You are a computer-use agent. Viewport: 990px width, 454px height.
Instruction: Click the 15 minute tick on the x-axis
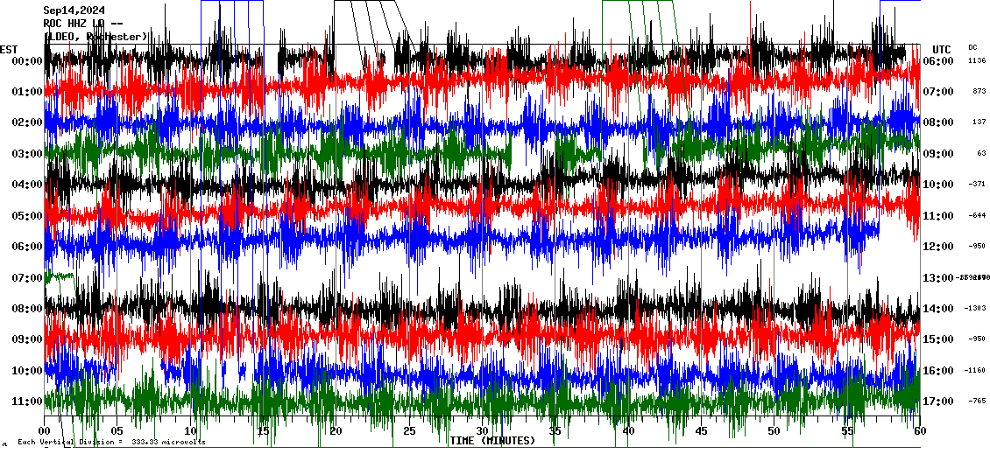point(264,431)
